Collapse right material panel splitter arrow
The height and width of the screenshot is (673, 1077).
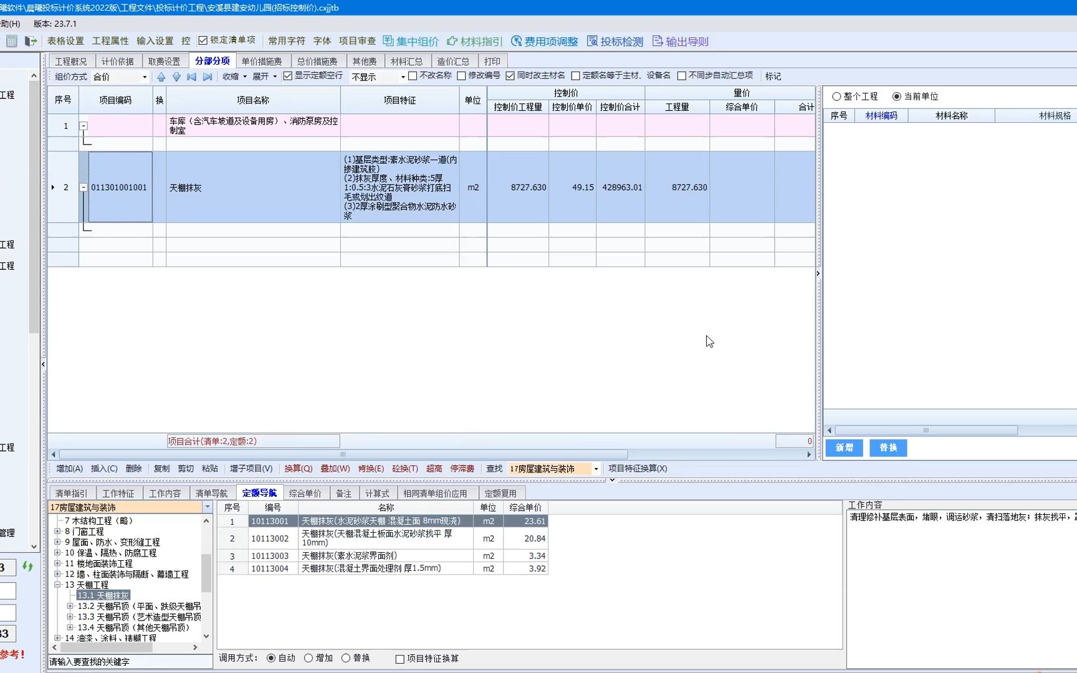818,273
